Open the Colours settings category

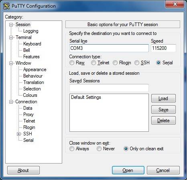(x=30, y=95)
